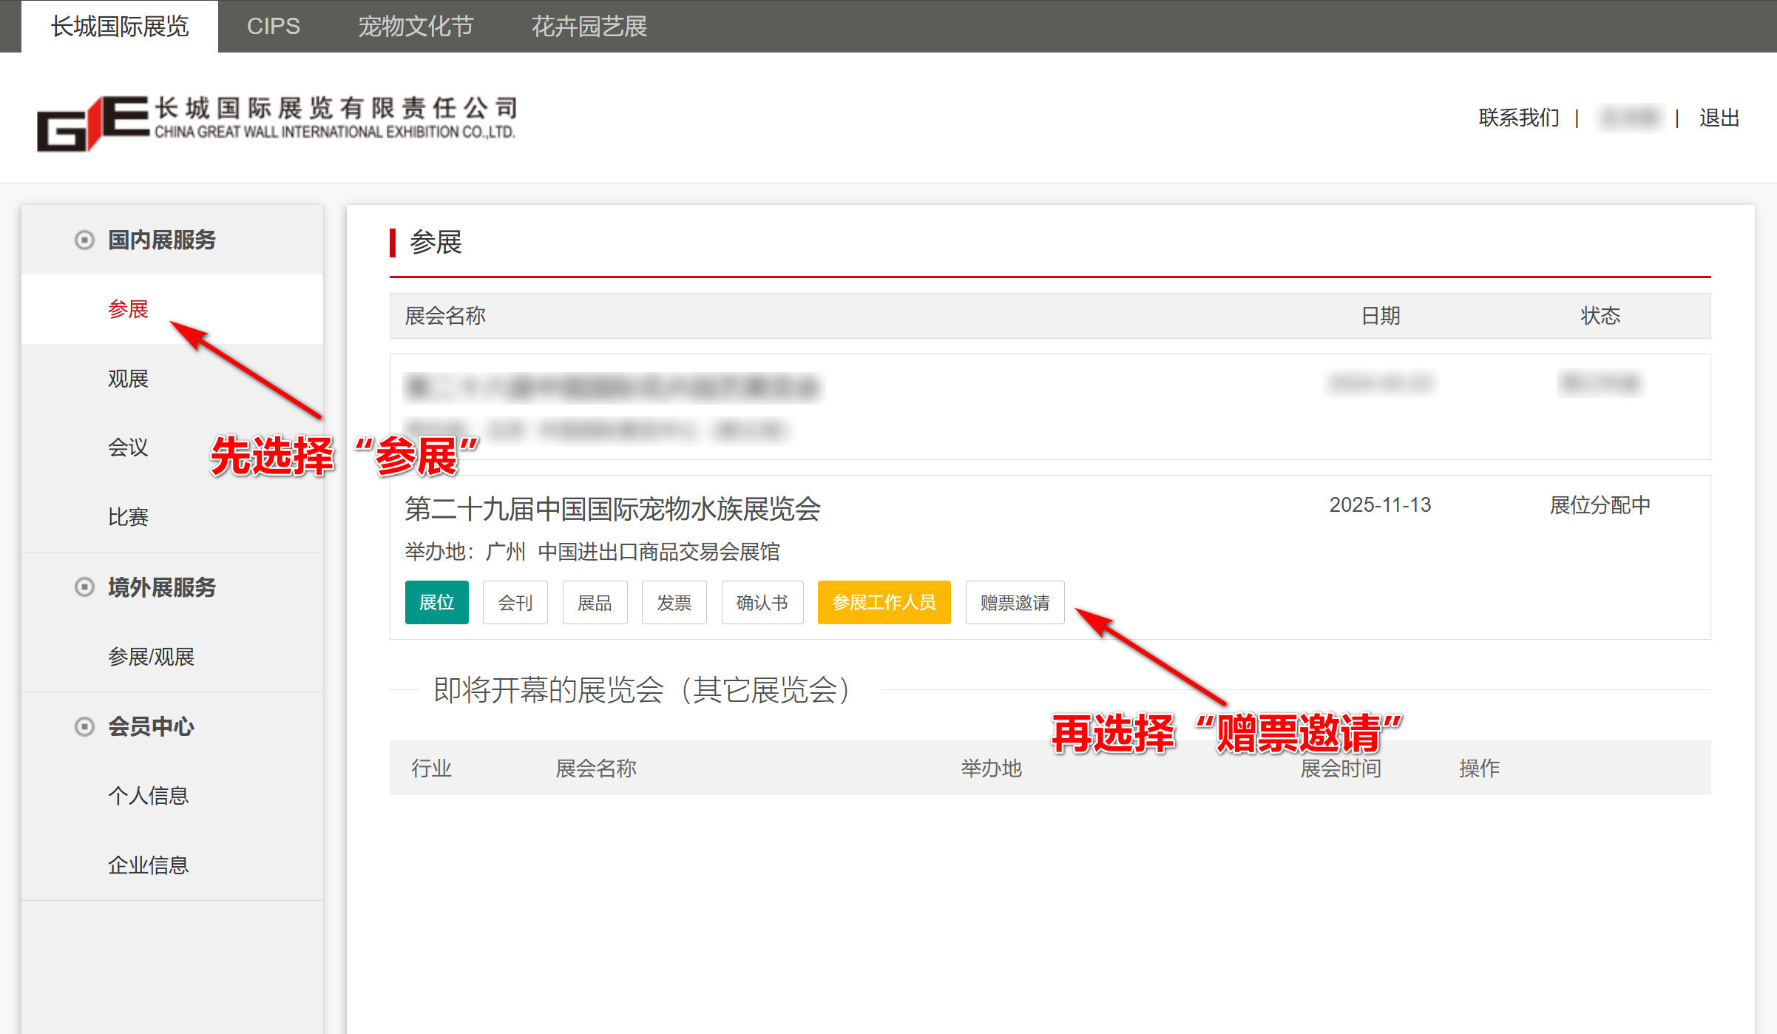Image resolution: width=1777 pixels, height=1034 pixels.
Task: Click the 确认书 button
Action: coord(762,603)
